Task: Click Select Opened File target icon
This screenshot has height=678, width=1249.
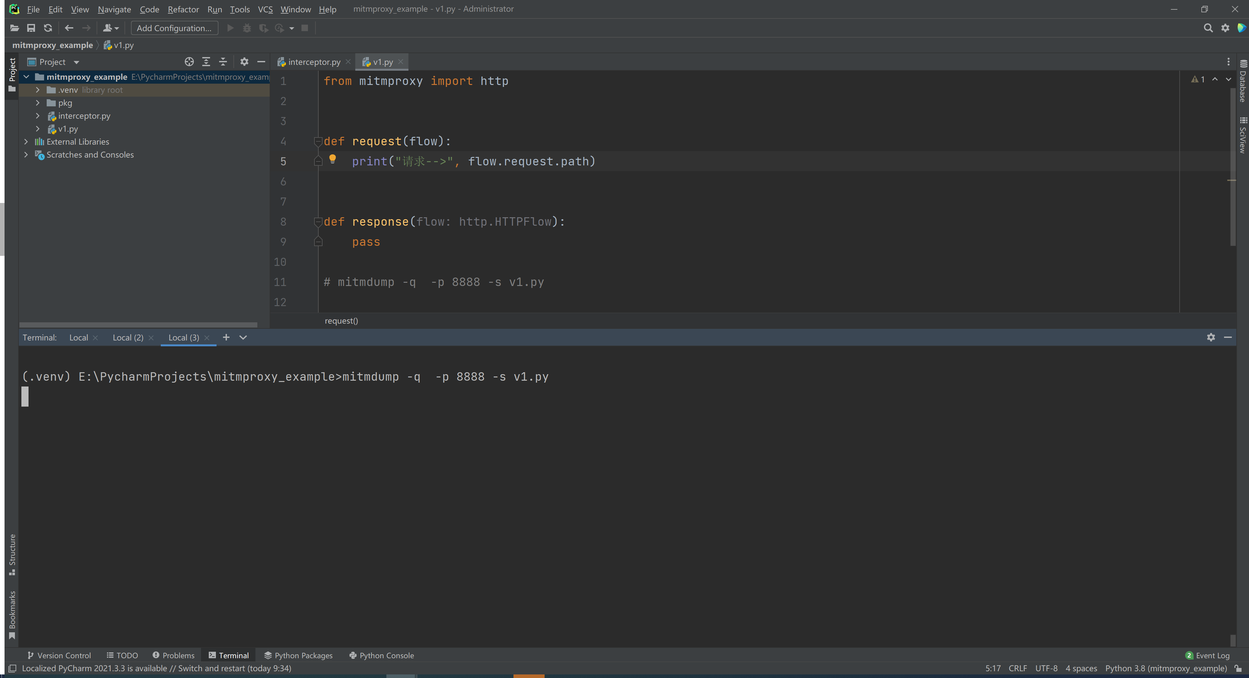Action: (189, 62)
